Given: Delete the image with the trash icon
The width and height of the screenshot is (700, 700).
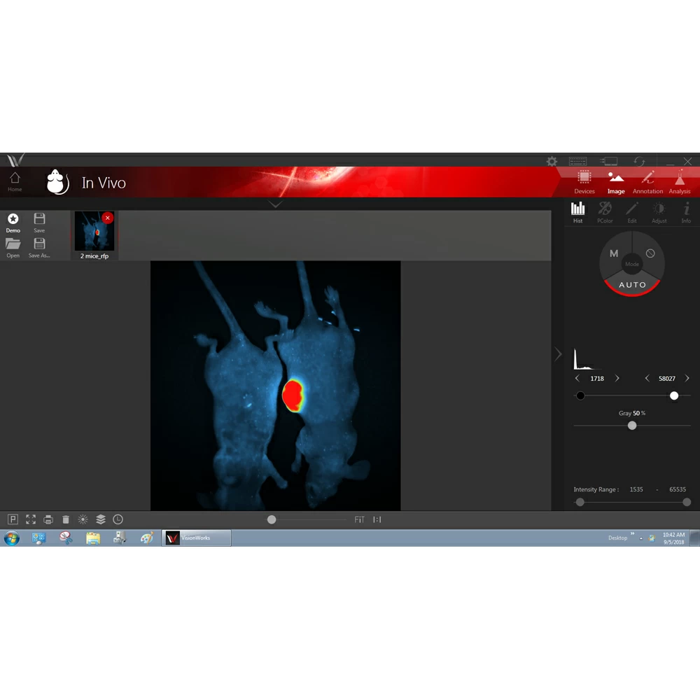Looking at the screenshot, I should tap(66, 519).
